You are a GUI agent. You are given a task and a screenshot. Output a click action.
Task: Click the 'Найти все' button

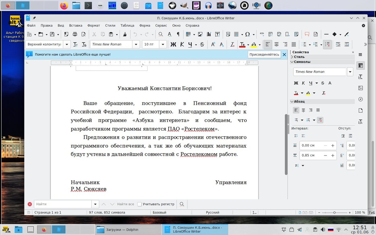(125, 204)
